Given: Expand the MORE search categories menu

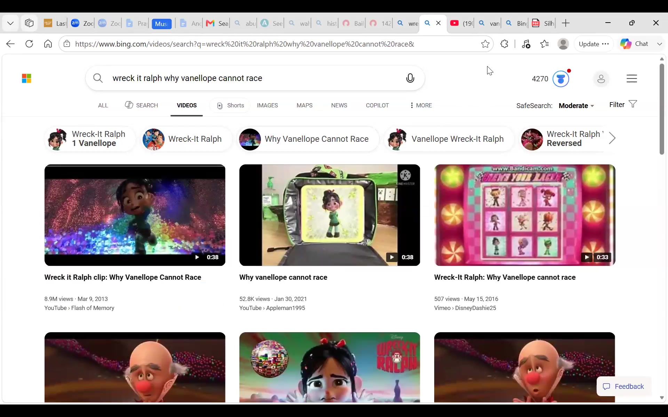Looking at the screenshot, I should coord(421,105).
